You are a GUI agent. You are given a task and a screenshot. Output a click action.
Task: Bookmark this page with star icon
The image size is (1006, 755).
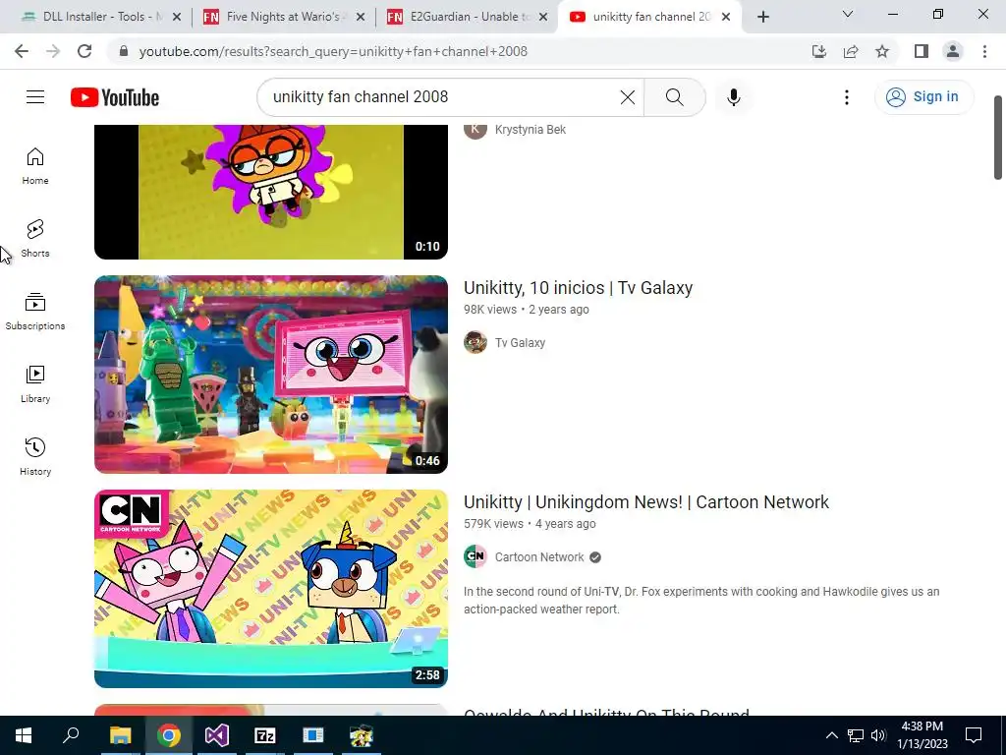[x=882, y=51]
